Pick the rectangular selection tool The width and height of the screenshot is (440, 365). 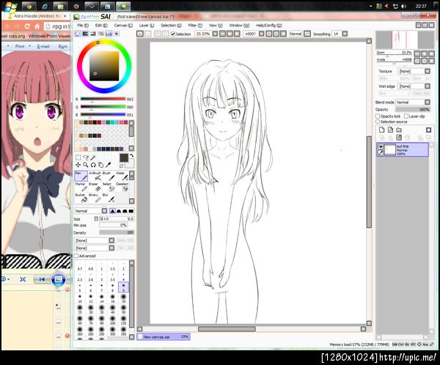78,158
